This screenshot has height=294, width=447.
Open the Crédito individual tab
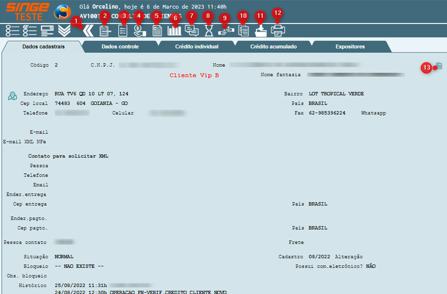(197, 47)
